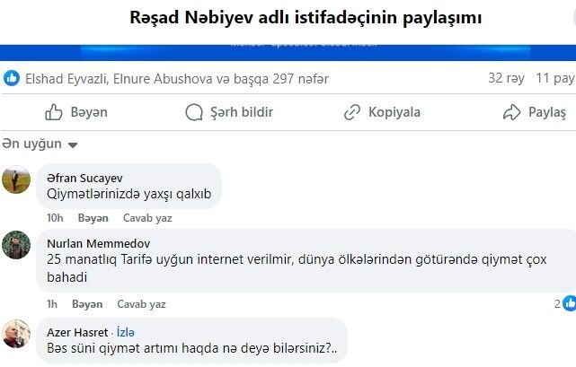The image size is (576, 367).
Task: Click the blue like reaction icon near Elshad Eyvazli
Action: [12, 78]
